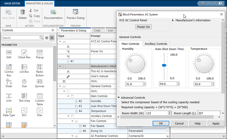Toggle the #6 Swing On checkbox row

[80, 131]
